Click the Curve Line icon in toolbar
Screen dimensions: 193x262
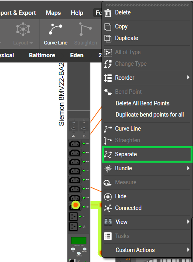tap(56, 29)
